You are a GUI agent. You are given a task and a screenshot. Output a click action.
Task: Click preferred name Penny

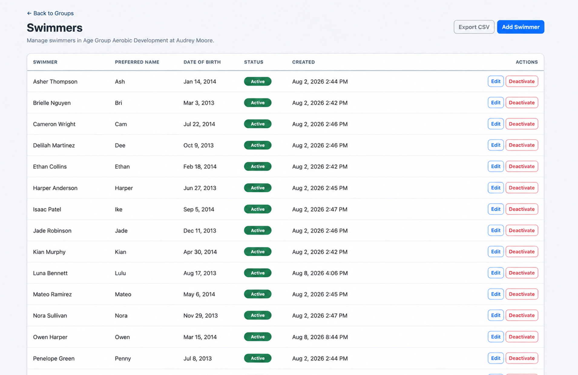tap(123, 358)
